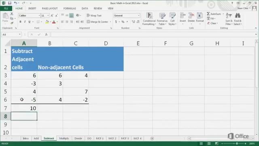Switch to the INSERT ribbon tab
Image resolution: width=259 pixels, height=146 pixels.
pyautogui.click(x=32, y=9)
